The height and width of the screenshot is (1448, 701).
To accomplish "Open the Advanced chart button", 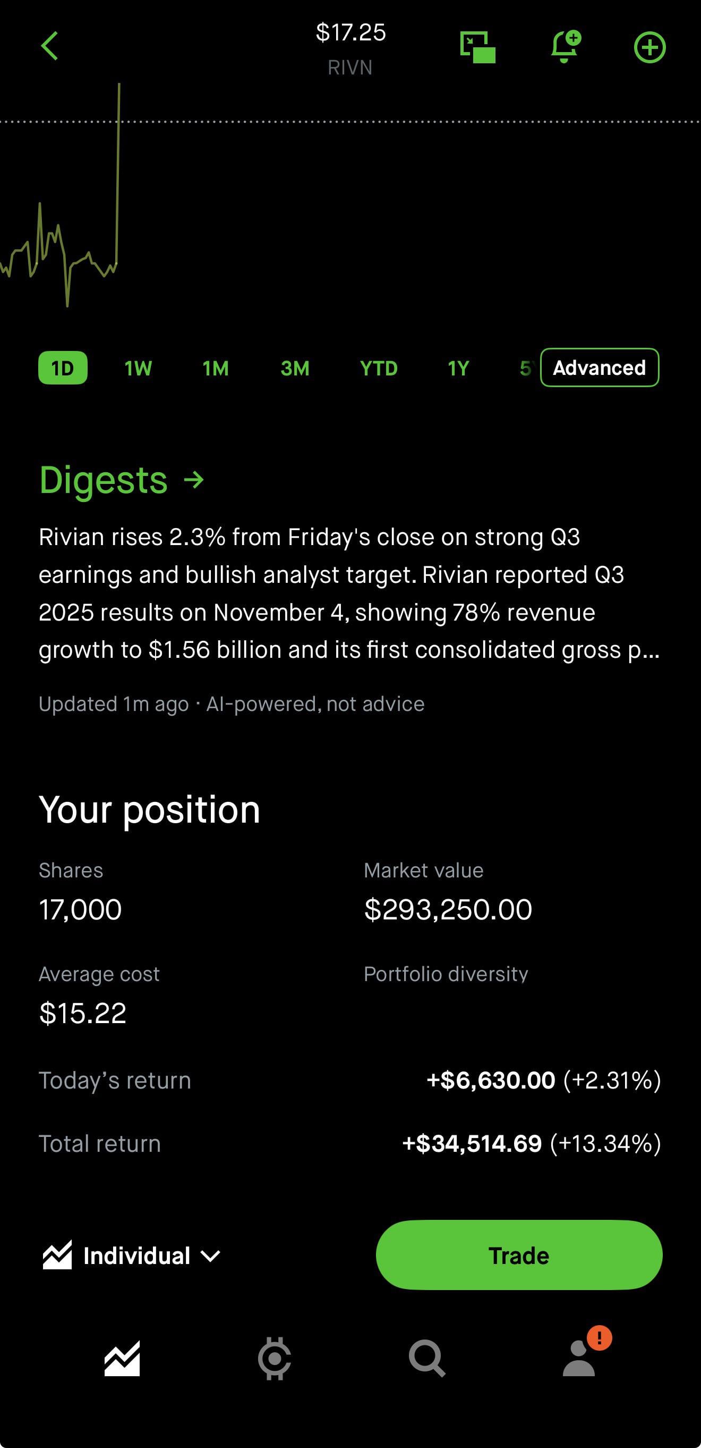I will pos(600,367).
